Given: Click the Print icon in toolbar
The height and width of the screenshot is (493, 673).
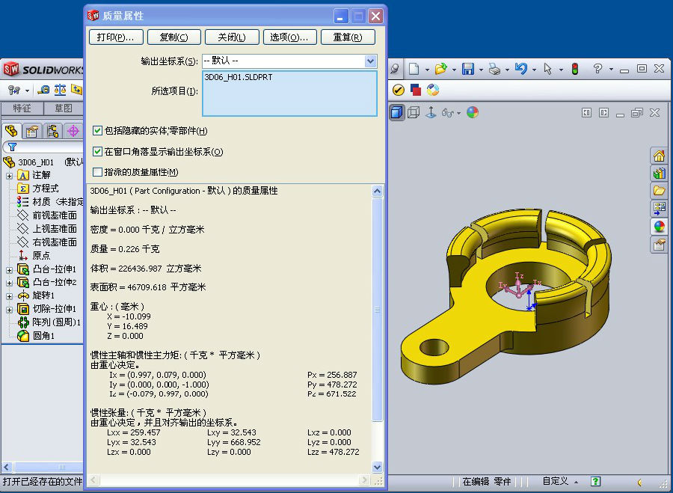Looking at the screenshot, I should coord(494,69).
